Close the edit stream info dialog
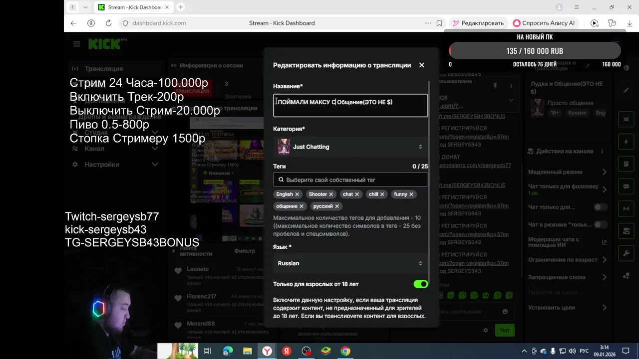 421,65
